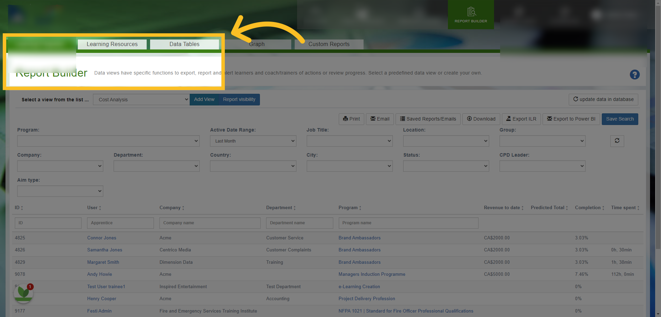Switch to the Data Tables tab
Image resolution: width=661 pixels, height=317 pixels.
click(185, 44)
